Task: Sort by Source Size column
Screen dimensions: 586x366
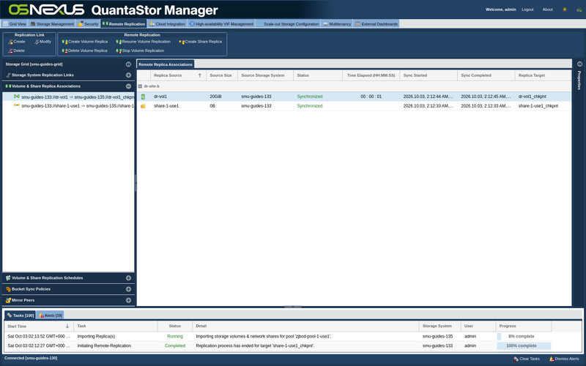Action: [x=222, y=75]
